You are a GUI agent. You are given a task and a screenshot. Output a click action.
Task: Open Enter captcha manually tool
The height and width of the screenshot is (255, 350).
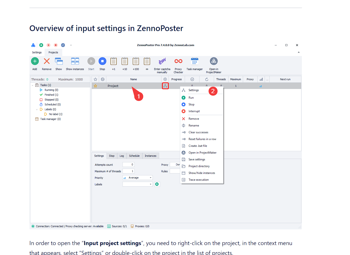point(162,66)
